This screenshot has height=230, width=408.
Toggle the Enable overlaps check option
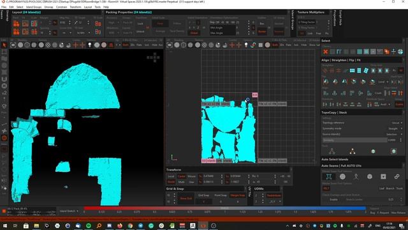click(333, 199)
